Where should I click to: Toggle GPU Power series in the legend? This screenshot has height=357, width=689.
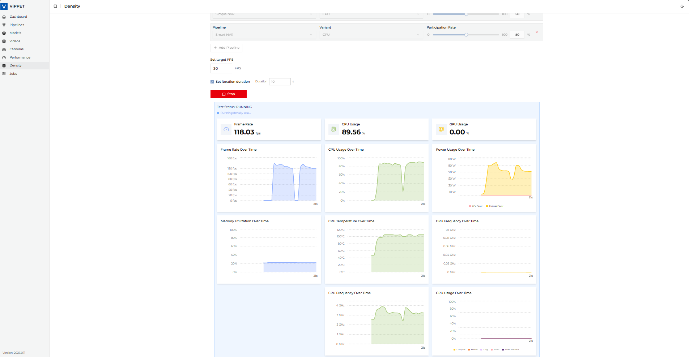[476, 206]
